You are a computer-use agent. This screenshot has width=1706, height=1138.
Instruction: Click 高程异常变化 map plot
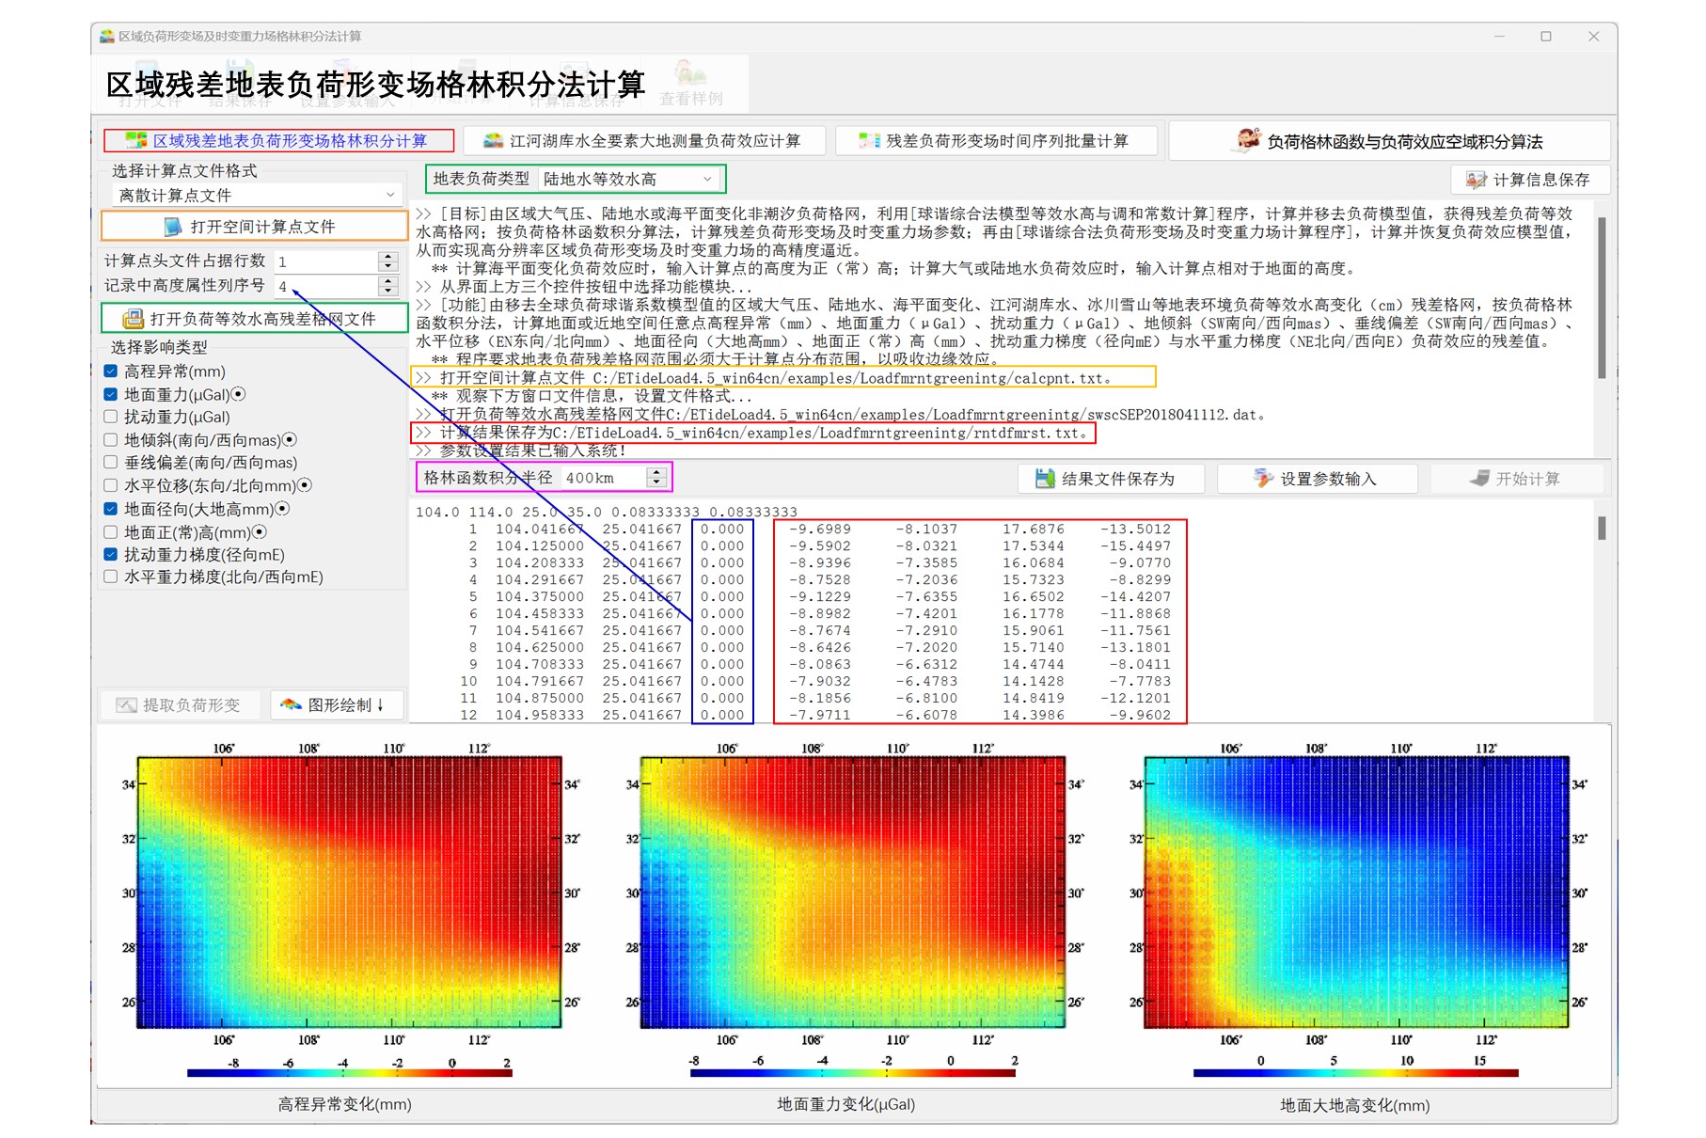[350, 893]
